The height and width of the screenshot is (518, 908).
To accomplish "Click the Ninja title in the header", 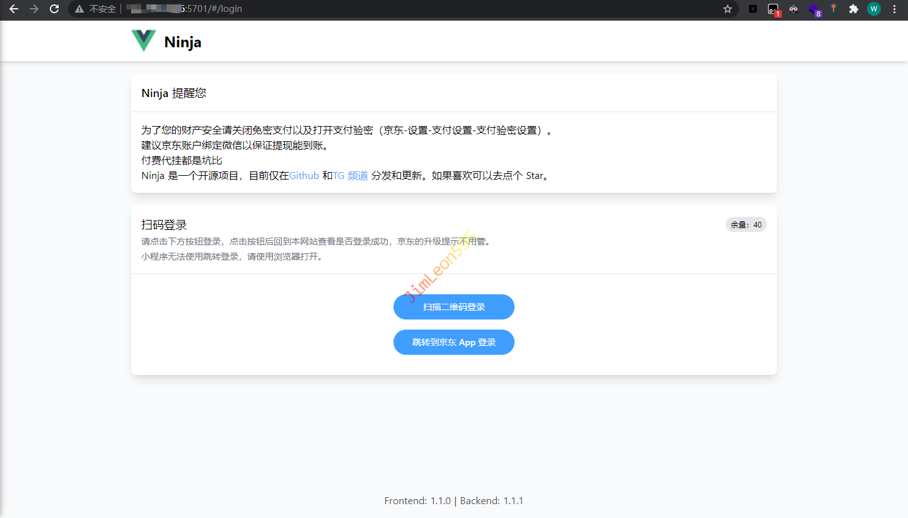I will coord(183,42).
